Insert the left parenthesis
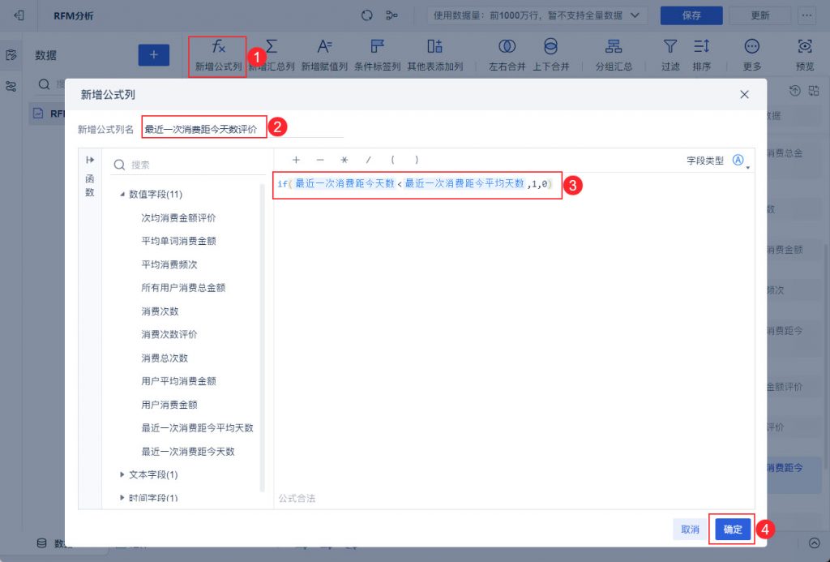Viewport: 830px width, 562px height. click(392, 160)
